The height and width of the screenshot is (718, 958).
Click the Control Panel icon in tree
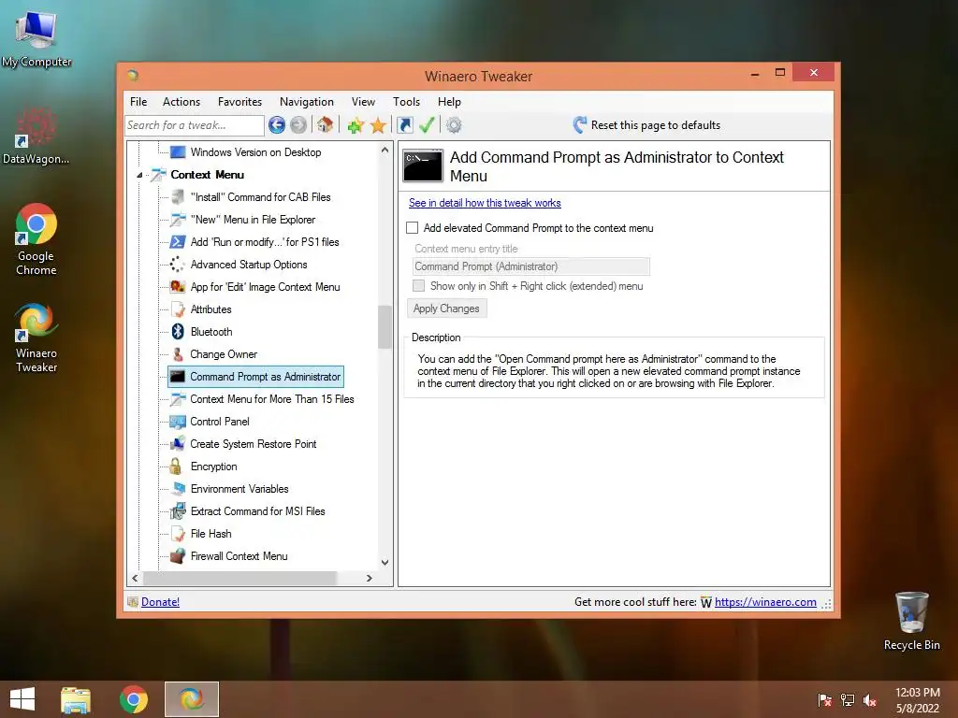[x=178, y=422]
